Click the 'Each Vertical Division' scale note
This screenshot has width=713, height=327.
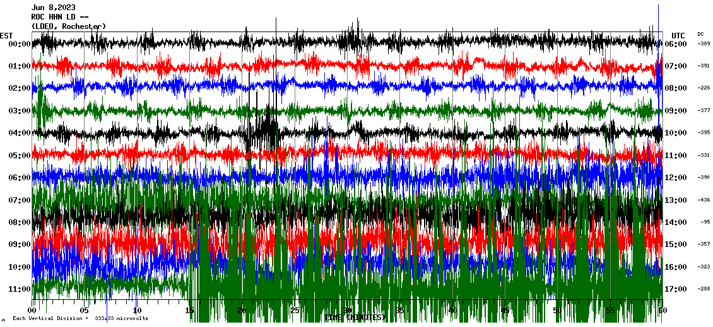click(x=80, y=318)
